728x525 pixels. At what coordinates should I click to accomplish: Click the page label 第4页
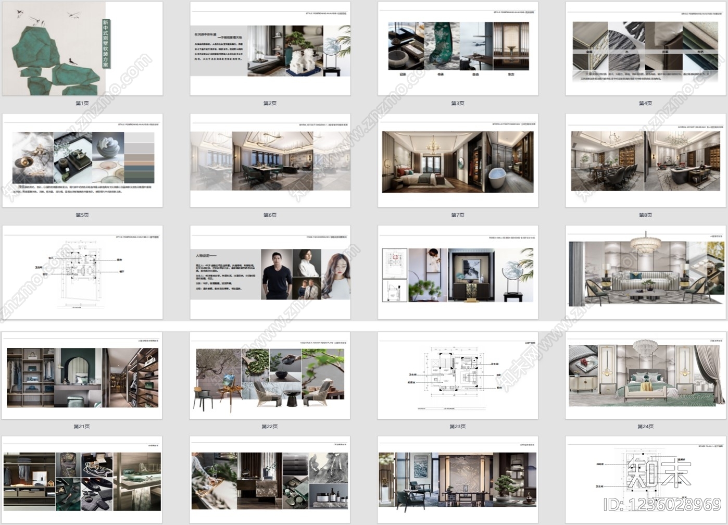click(x=645, y=103)
